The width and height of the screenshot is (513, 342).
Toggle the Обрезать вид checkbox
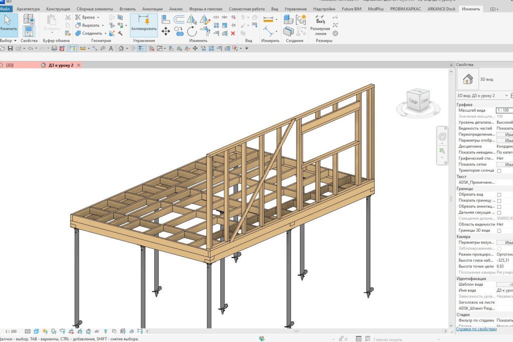[499, 195]
